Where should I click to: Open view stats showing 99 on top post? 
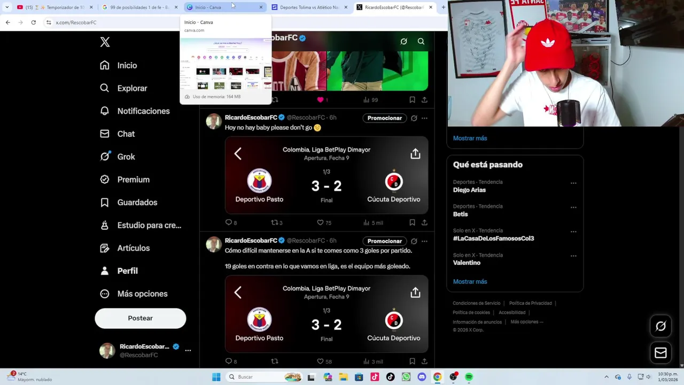click(370, 100)
